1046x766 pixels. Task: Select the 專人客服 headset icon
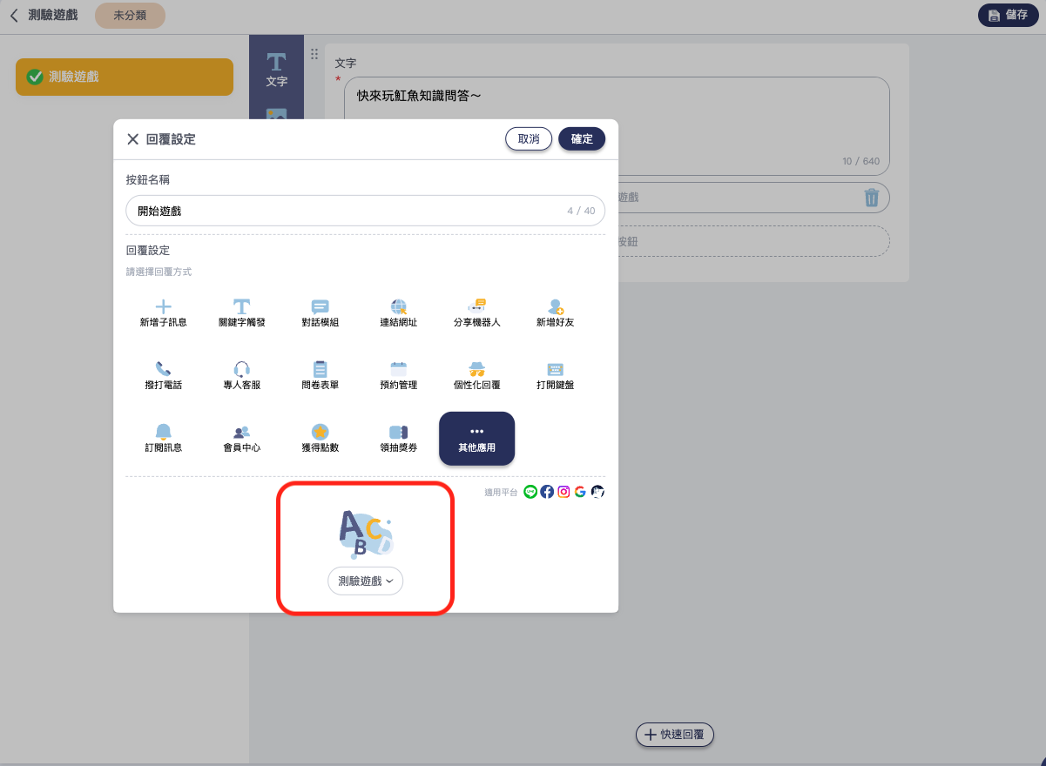point(241,369)
